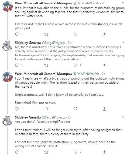Image resolution: width=127 pixels, height=155 pixels.
Task: View Siddeley Genetta's avatar on second tweet
Action: pyautogui.click(x=7, y=46)
